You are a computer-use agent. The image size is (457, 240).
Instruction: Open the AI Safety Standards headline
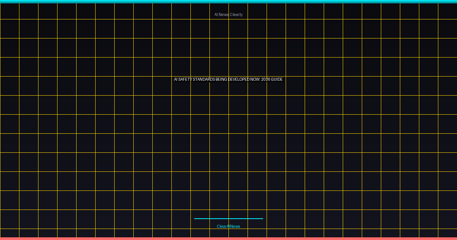coord(228,80)
